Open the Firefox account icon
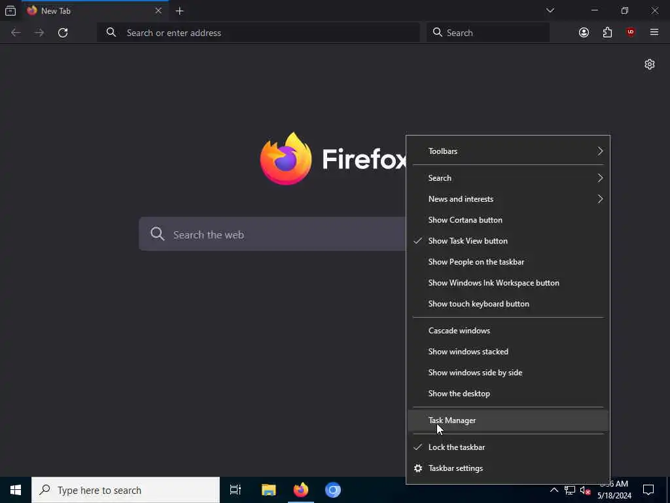This screenshot has width=670, height=503. coord(584,33)
